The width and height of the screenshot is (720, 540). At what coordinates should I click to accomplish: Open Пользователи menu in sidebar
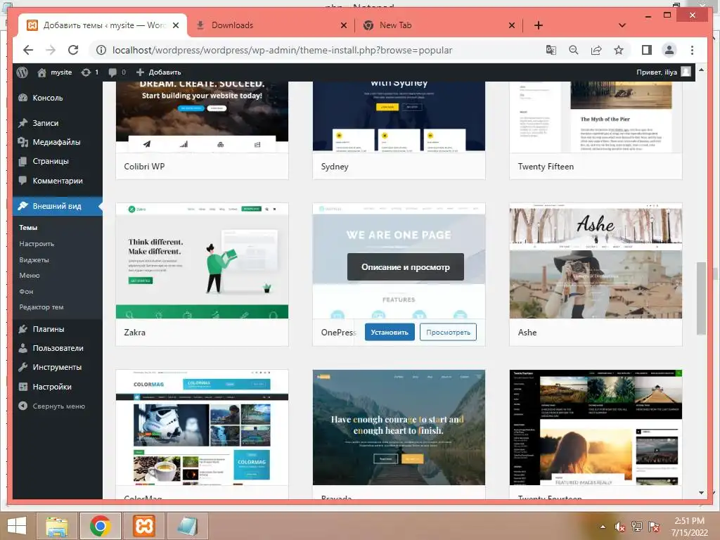click(58, 348)
